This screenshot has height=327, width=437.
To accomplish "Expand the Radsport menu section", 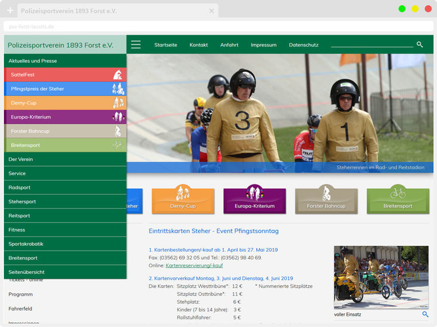I will click(x=65, y=187).
